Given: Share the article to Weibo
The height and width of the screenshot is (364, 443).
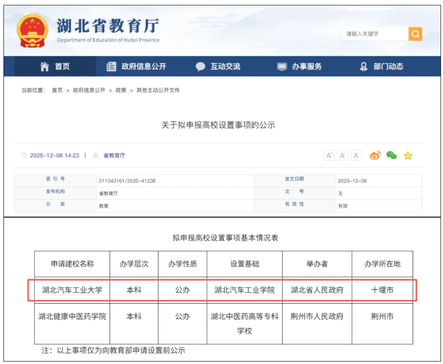Looking at the screenshot, I should 375,155.
